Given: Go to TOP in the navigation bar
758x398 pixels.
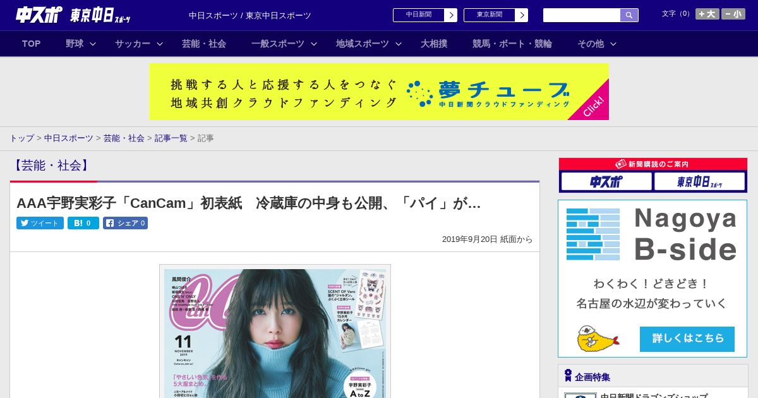Looking at the screenshot, I should pyautogui.click(x=32, y=44).
